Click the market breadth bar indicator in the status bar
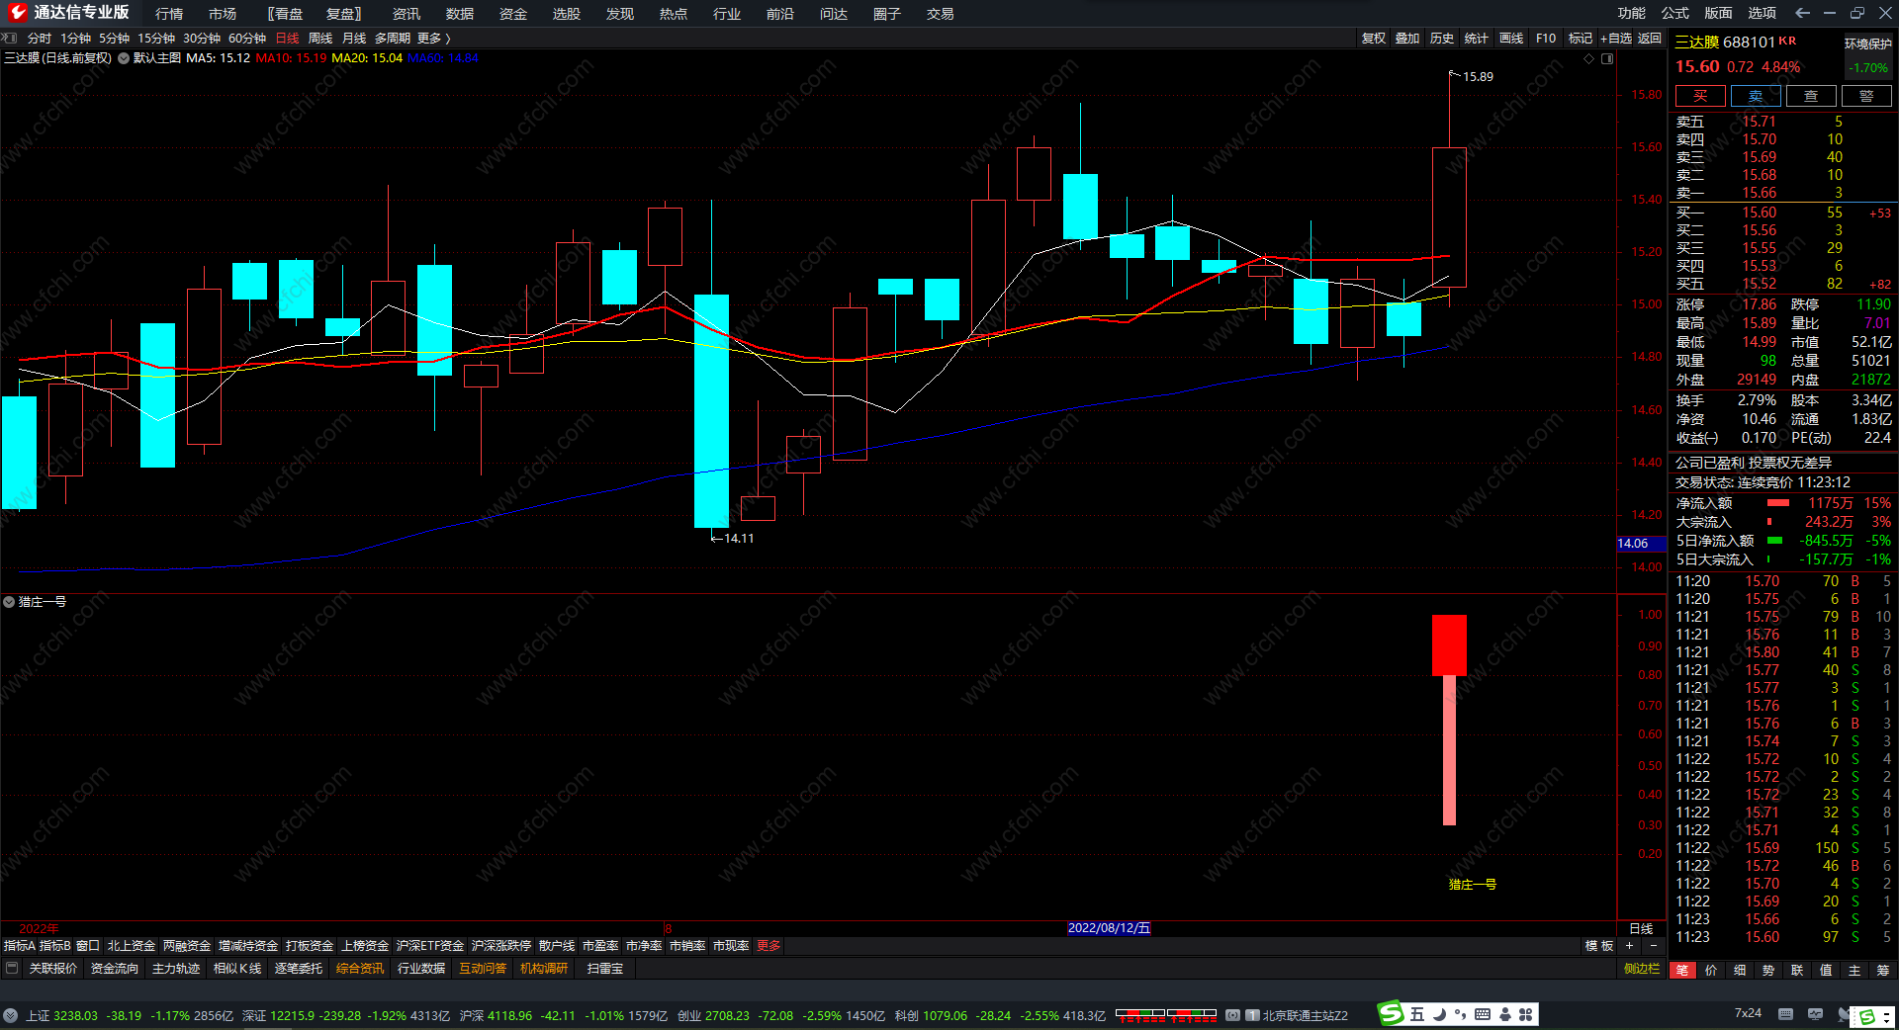Screen dimensions: 1899x1030 point(1166,1015)
